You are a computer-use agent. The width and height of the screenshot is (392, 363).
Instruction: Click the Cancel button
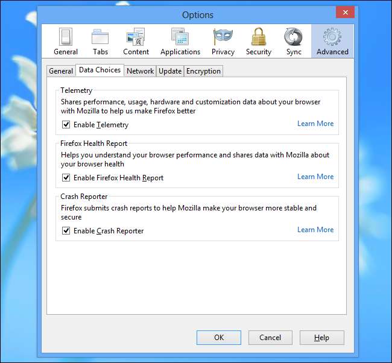[x=270, y=338]
